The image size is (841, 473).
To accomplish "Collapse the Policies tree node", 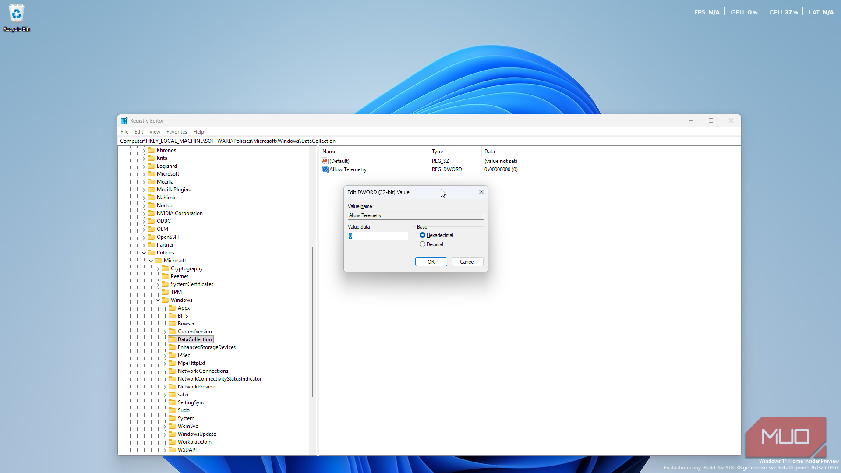I will coord(144,253).
